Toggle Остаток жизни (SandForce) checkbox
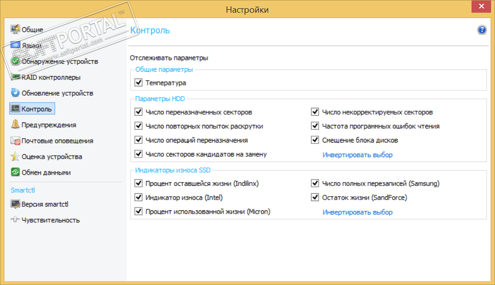 (x=315, y=197)
